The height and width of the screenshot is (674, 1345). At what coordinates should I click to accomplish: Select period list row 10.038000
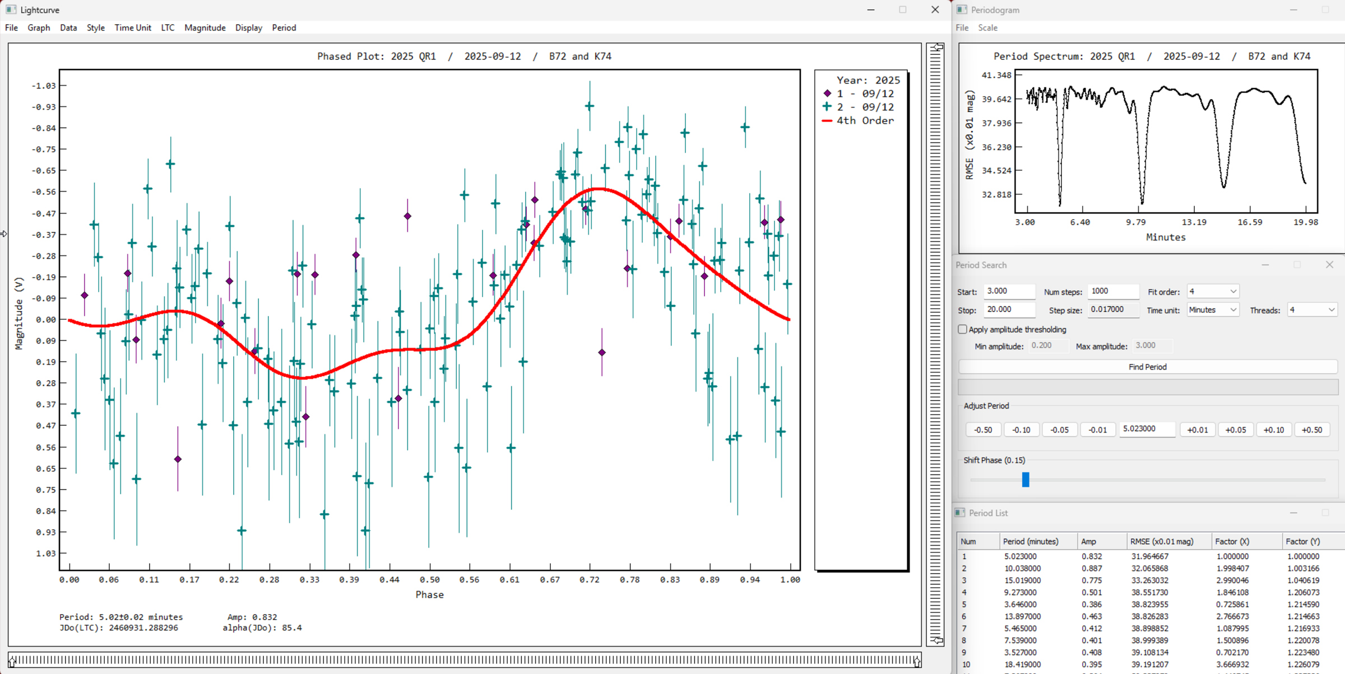pos(1151,568)
